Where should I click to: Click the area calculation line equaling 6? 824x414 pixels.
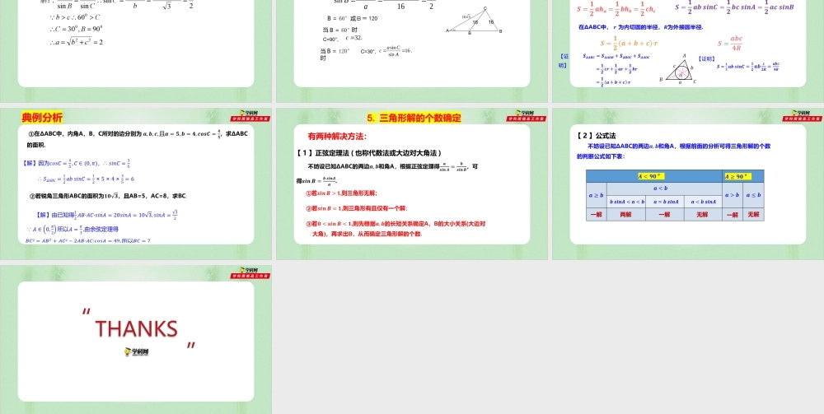[85, 179]
